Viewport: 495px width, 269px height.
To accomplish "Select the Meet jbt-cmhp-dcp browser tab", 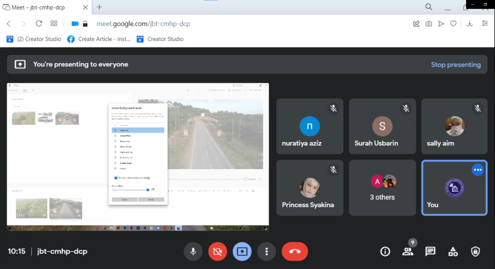I will click(x=38, y=7).
